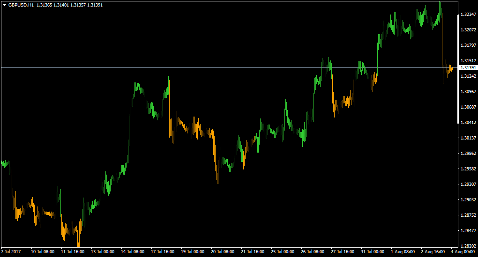
Task: Click price scale value 1.29582
Action: point(468,169)
